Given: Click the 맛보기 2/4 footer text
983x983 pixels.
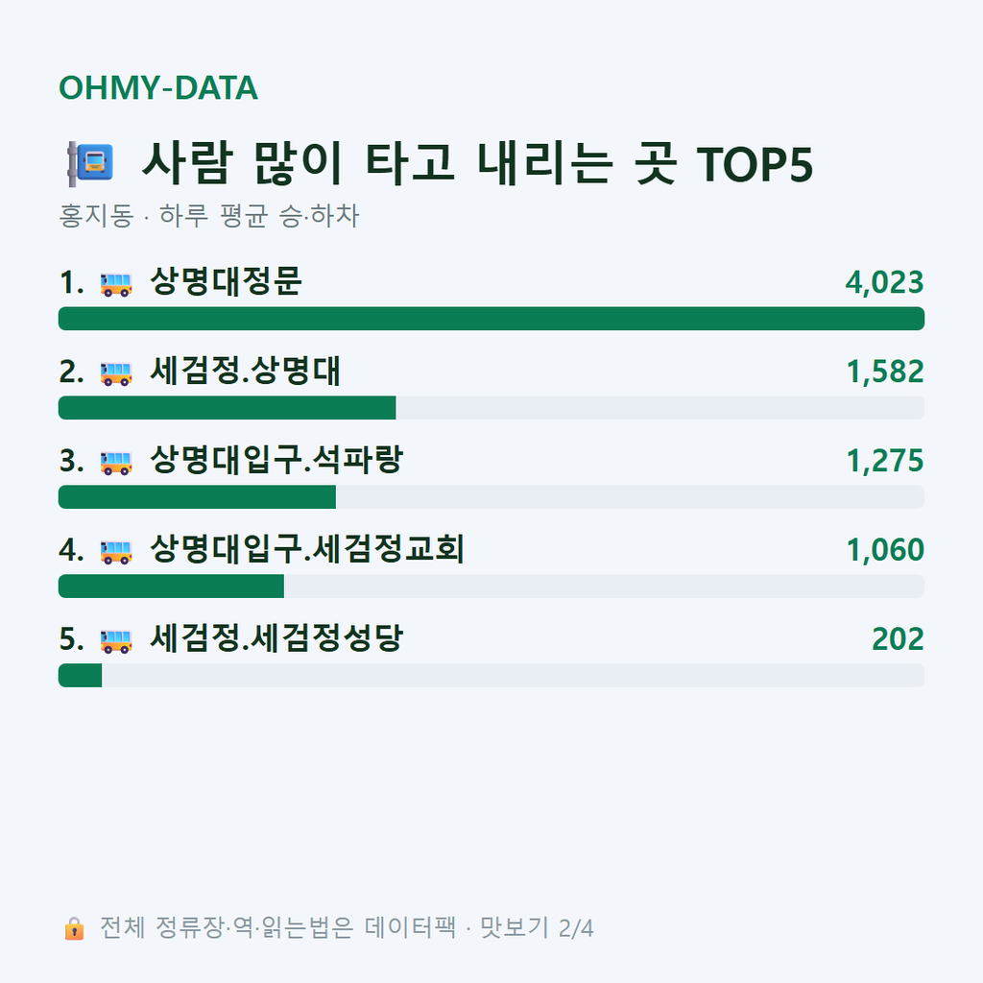Looking at the screenshot, I should [x=537, y=928].
